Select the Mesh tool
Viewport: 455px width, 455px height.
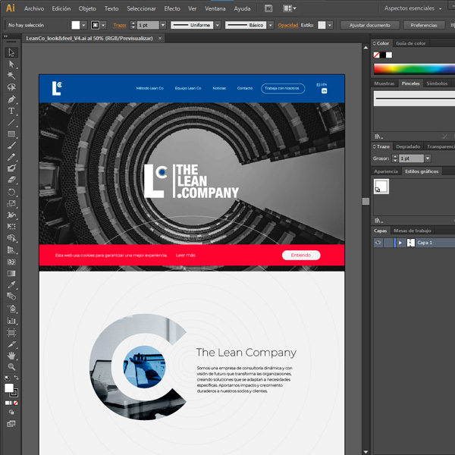pos(11,262)
